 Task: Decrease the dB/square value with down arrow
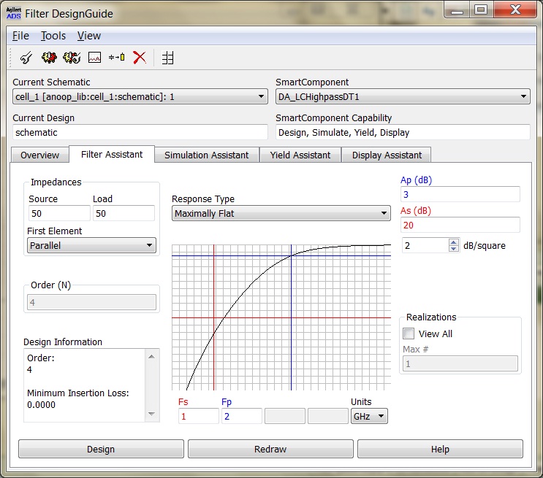(x=454, y=249)
